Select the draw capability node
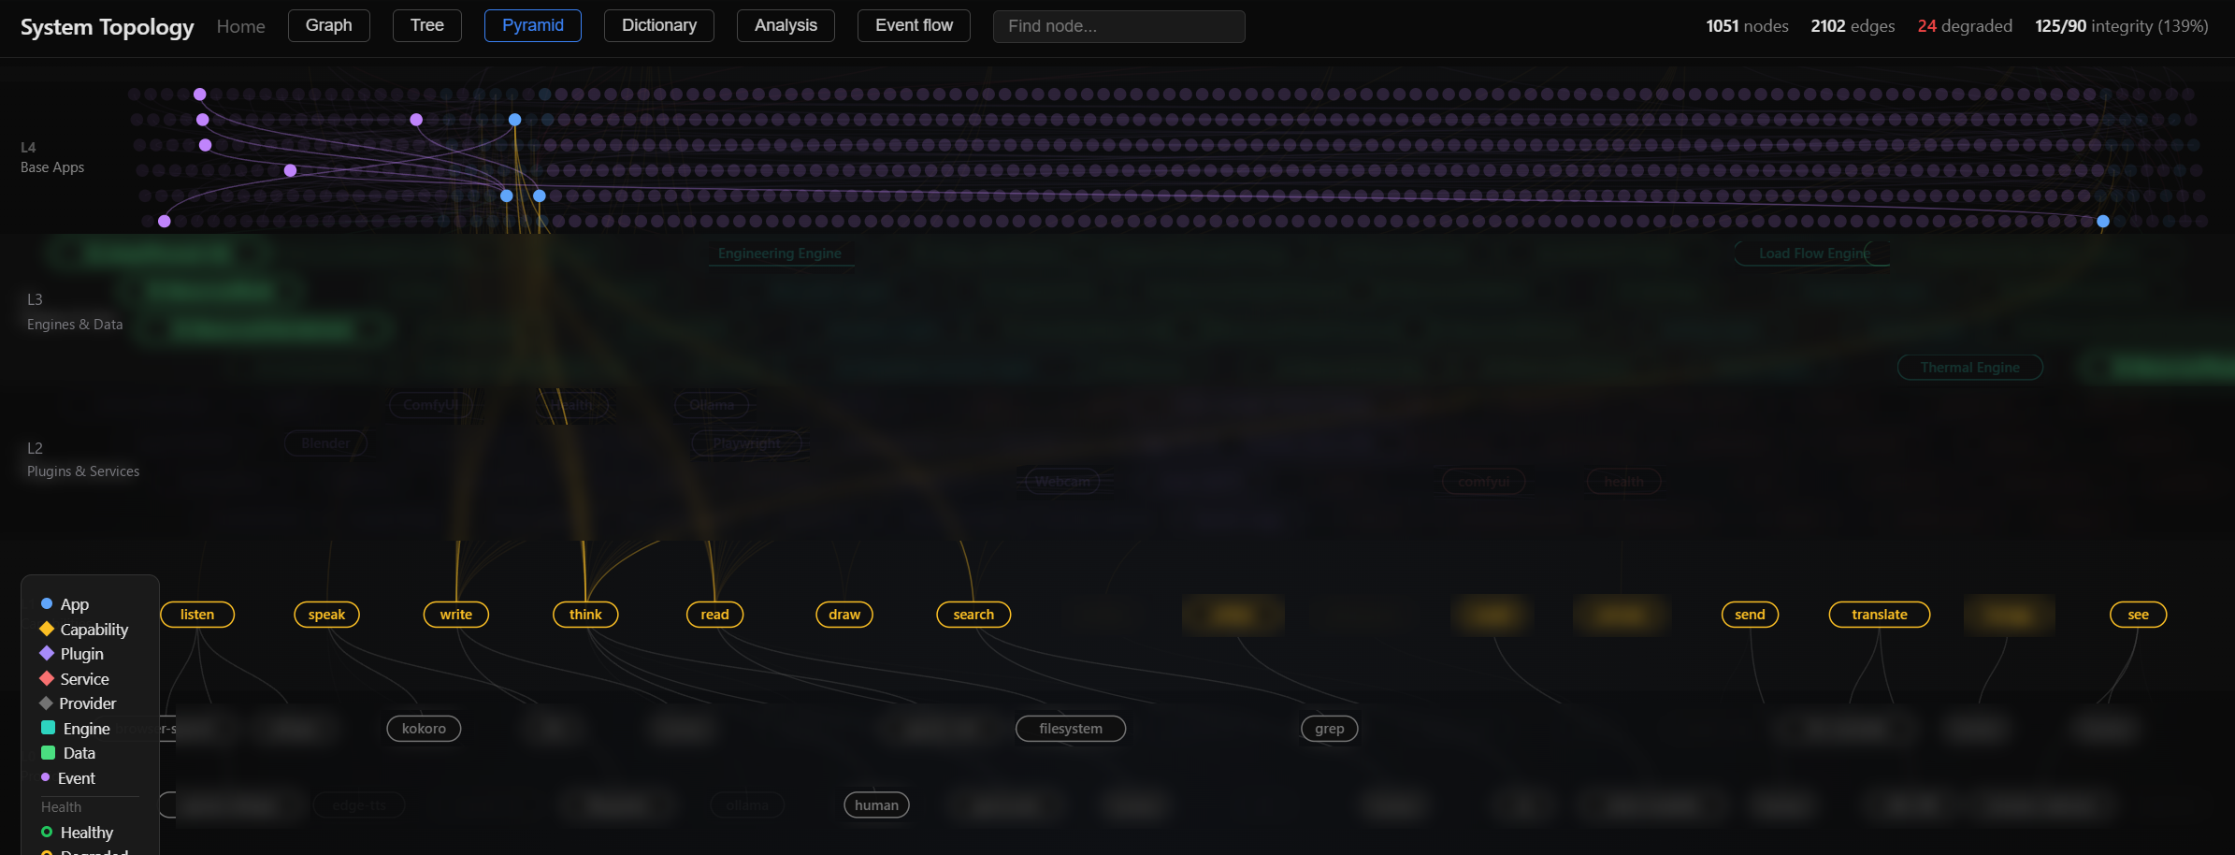 [x=844, y=615]
